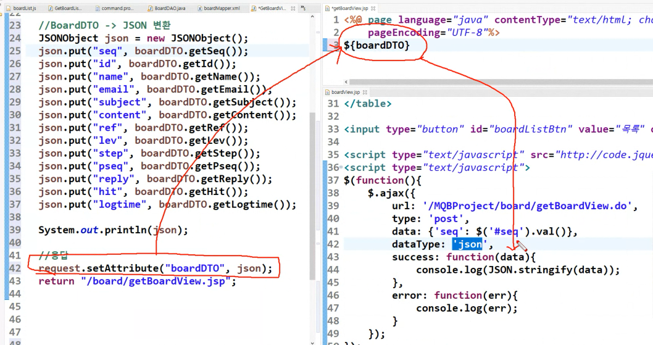Click line number 42 in left editor

[x=15, y=268]
